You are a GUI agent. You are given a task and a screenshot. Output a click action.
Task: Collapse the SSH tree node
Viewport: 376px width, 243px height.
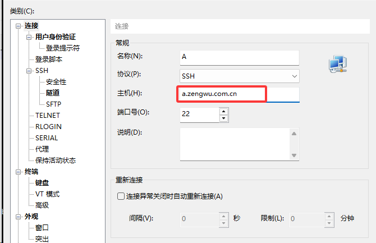[x=29, y=71]
